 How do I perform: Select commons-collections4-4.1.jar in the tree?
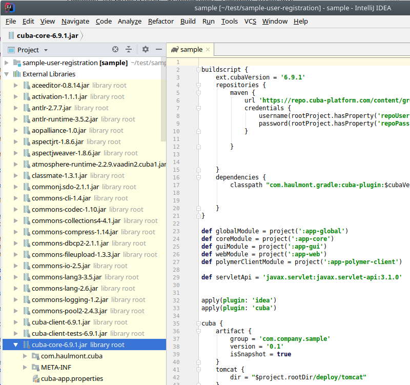[84, 220]
